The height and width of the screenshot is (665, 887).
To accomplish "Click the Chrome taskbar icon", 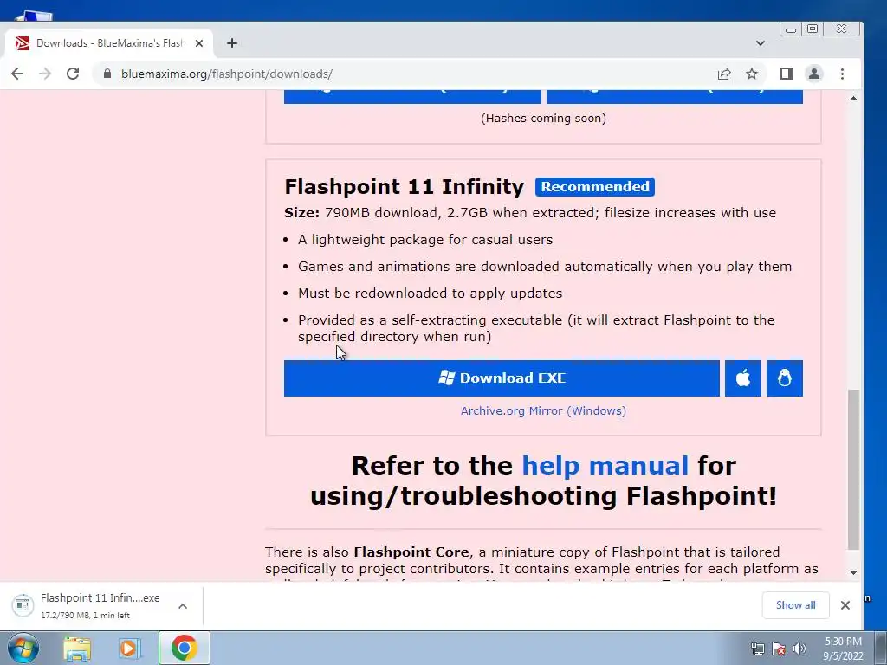I will click(x=184, y=648).
